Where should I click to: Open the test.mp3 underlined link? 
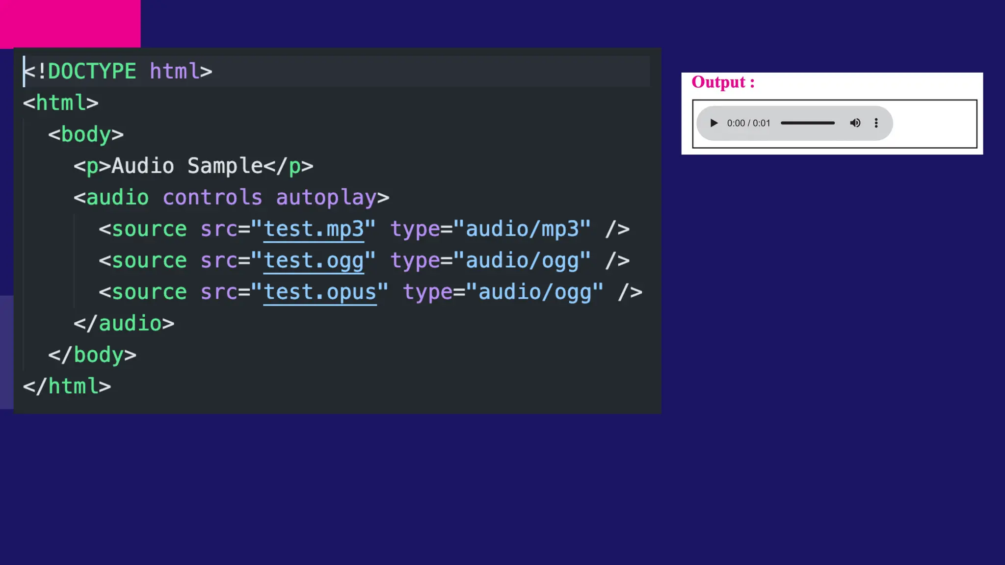click(x=314, y=229)
